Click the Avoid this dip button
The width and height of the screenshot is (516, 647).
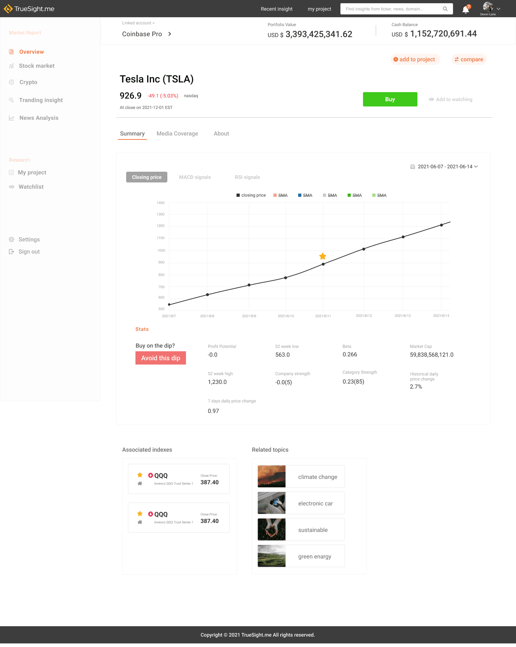coord(161,358)
